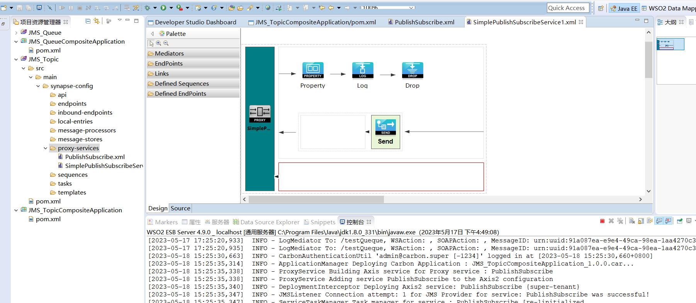Image resolution: width=696 pixels, height=303 pixels.
Task: Collapse the JMS_QueueCompositeApplication project
Action: point(16,42)
